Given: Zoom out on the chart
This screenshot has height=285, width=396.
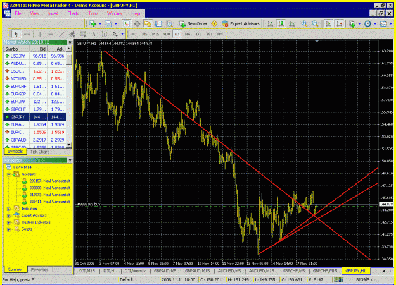Looking at the screenshot, I should (x=315, y=23).
